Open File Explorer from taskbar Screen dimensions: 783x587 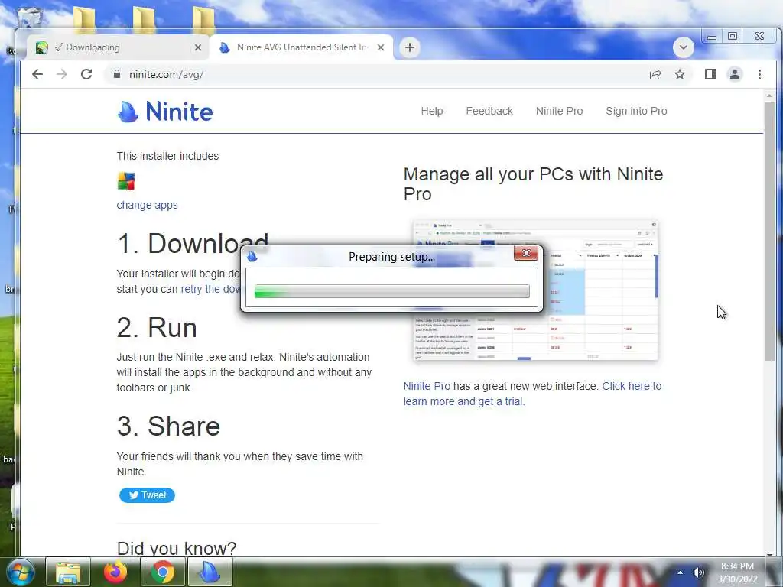[68, 572]
